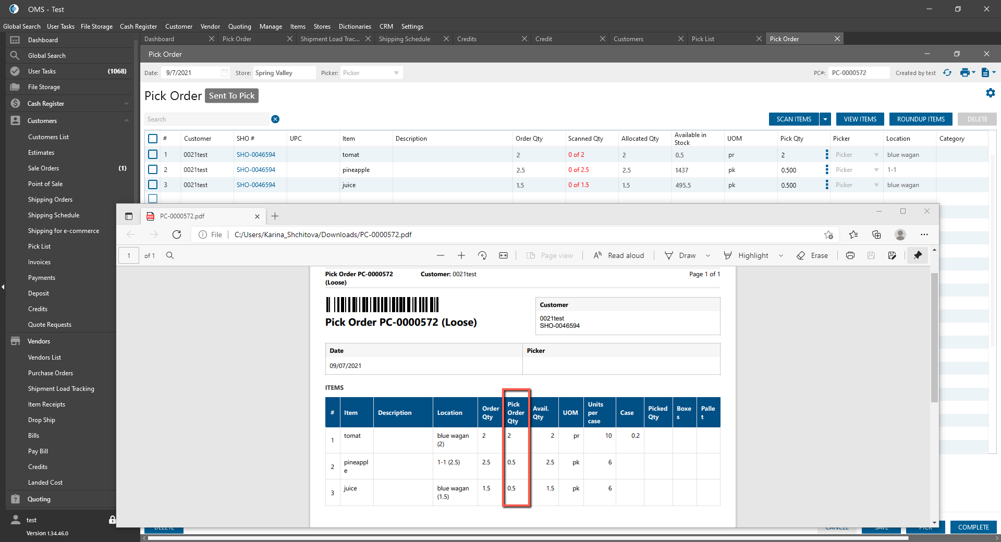
Task: Open the PDF find search magnifier
Action: [170, 255]
